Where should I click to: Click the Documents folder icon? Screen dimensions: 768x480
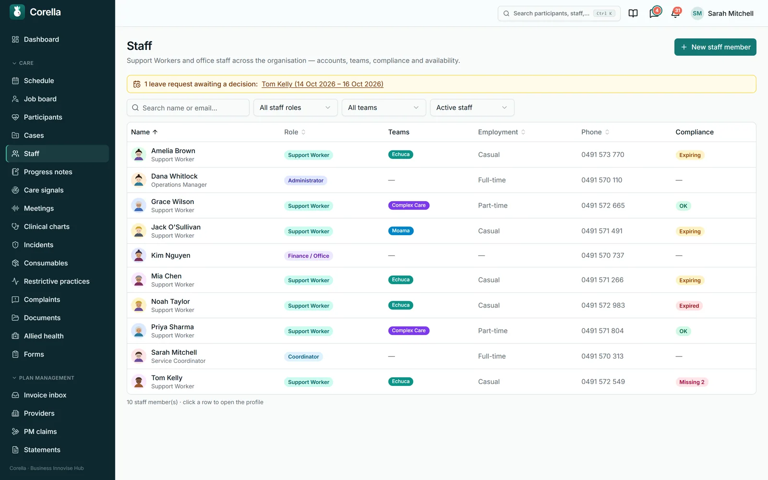pos(15,318)
